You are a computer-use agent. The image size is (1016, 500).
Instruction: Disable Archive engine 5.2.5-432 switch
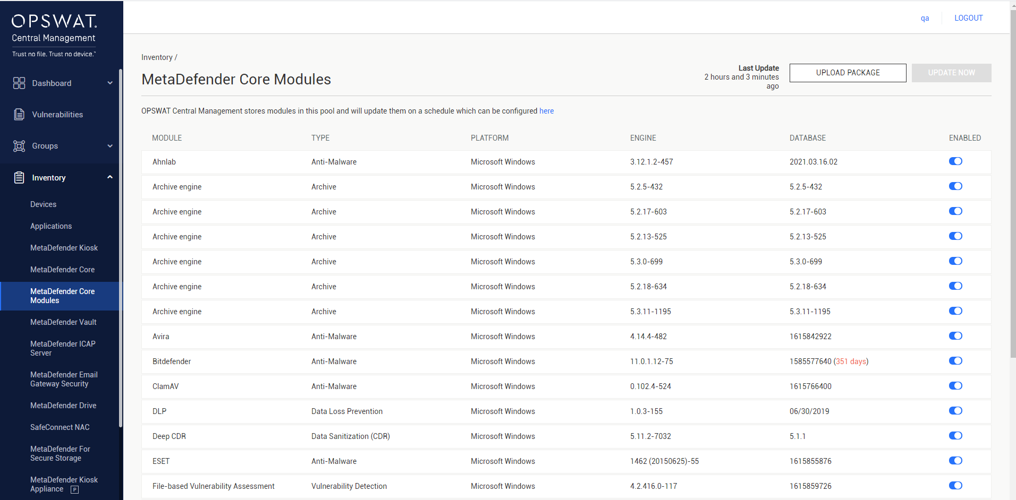955,186
